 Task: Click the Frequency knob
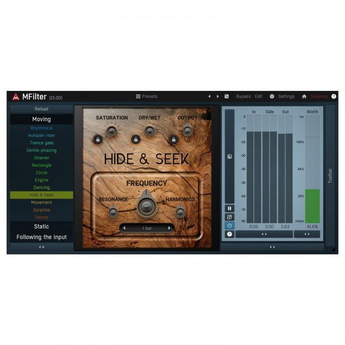(147, 206)
